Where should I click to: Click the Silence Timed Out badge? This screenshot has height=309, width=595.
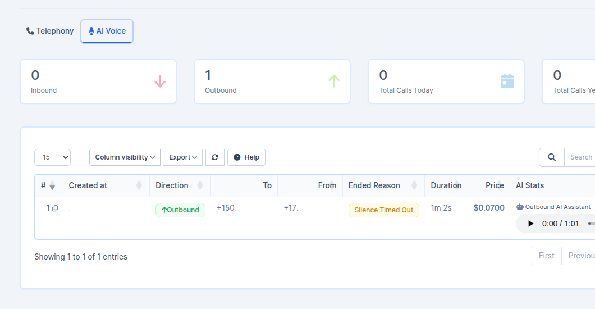coord(383,210)
